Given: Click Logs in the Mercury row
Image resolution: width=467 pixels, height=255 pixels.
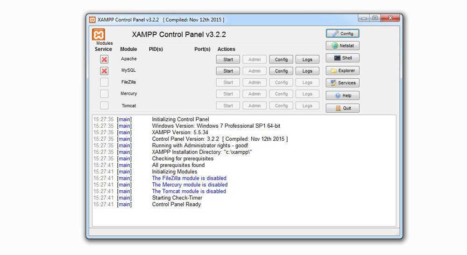Looking at the screenshot, I should click(307, 94).
